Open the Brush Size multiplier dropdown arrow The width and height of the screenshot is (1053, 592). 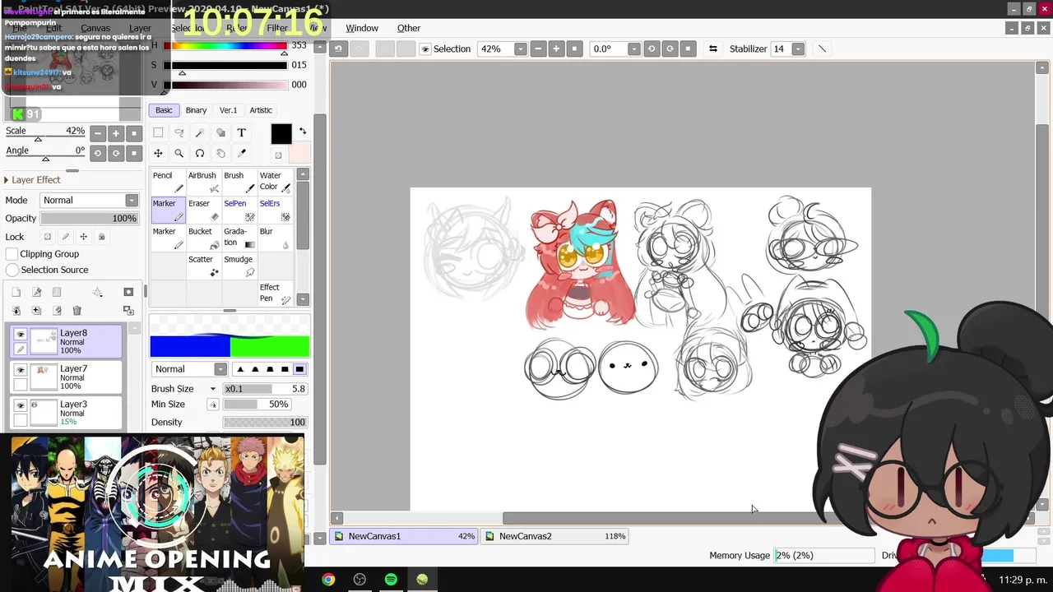pos(213,389)
